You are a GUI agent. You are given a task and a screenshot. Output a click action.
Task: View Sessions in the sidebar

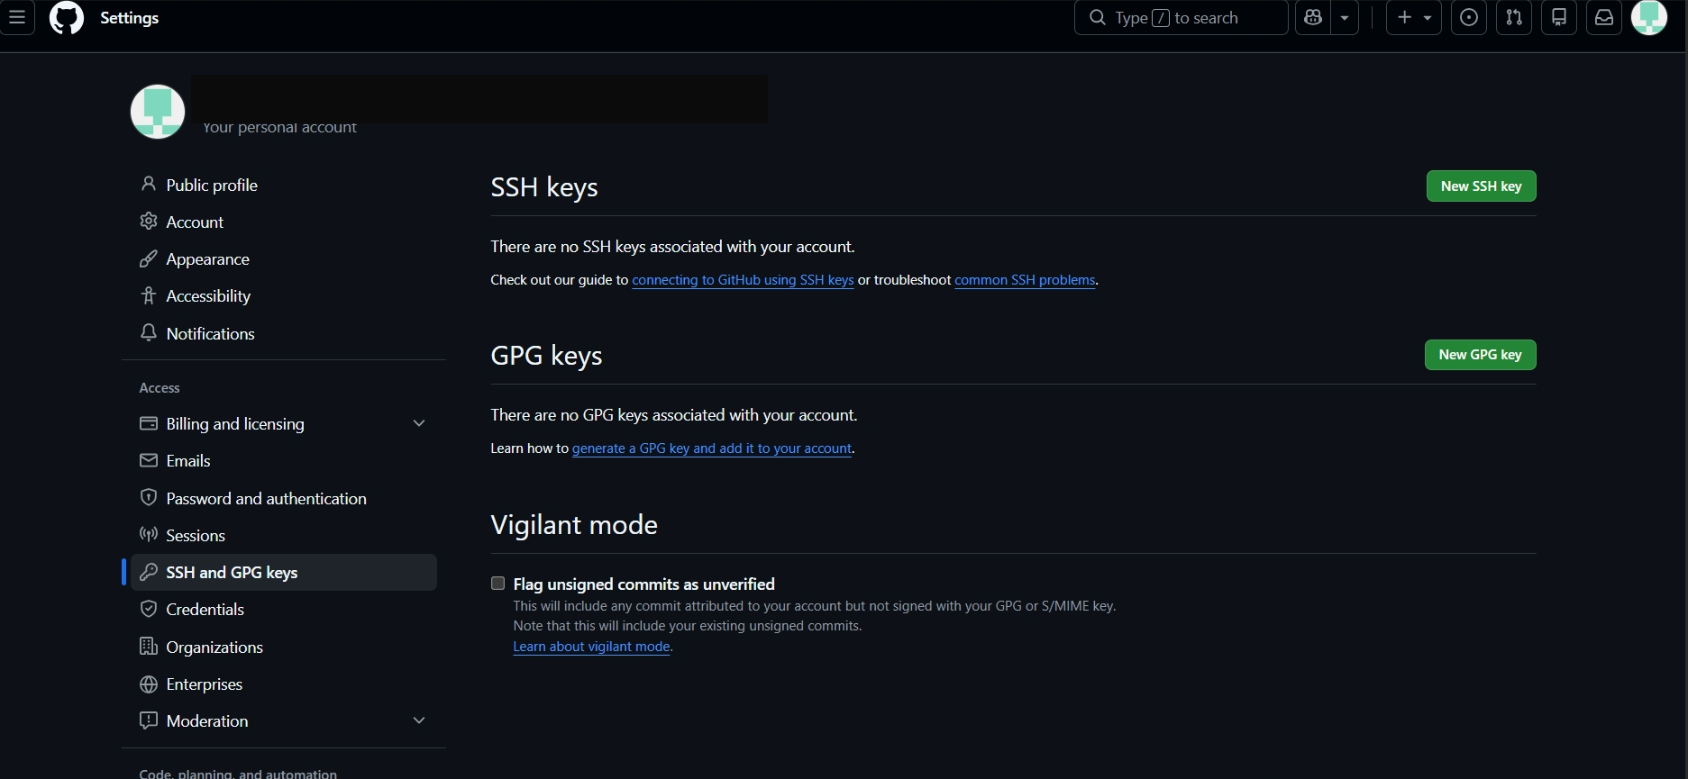point(284,536)
